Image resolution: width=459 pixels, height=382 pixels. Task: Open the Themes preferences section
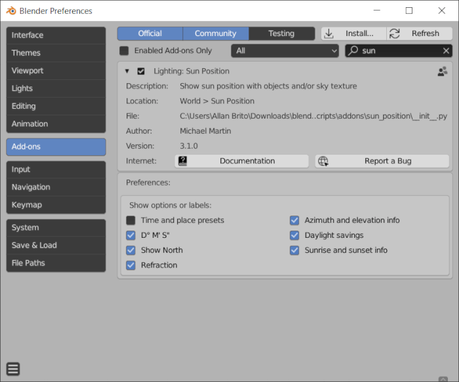(56, 53)
